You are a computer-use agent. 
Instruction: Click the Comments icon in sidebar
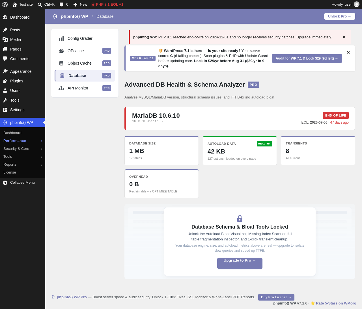pyautogui.click(x=5, y=59)
